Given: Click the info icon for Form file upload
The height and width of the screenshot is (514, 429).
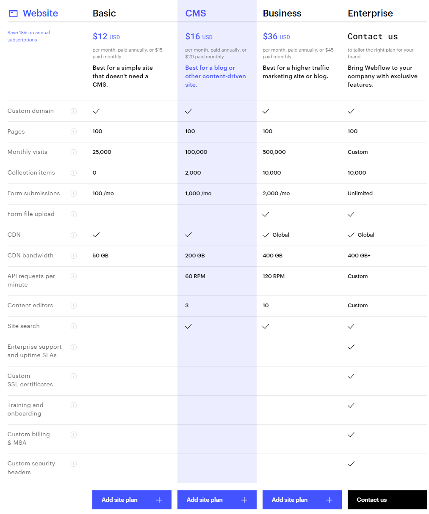Looking at the screenshot, I should tap(74, 214).
